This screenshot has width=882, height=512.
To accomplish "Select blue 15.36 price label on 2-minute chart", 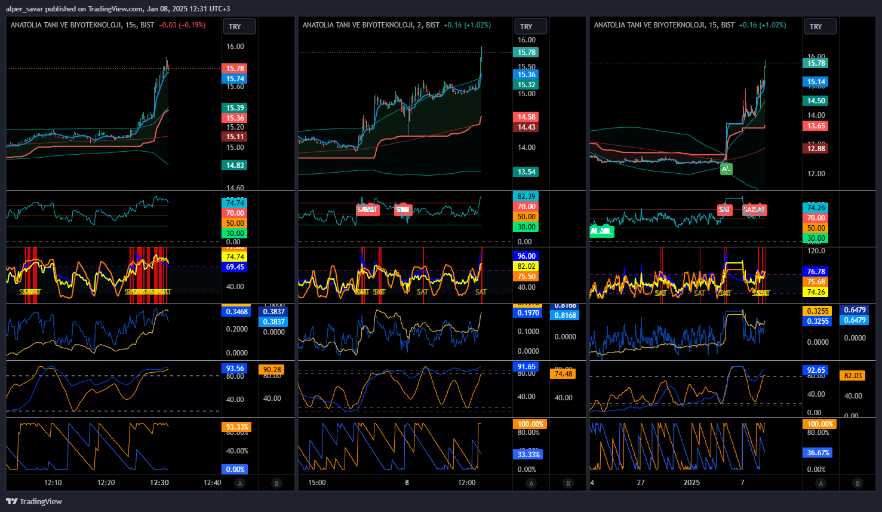I will pyautogui.click(x=527, y=75).
